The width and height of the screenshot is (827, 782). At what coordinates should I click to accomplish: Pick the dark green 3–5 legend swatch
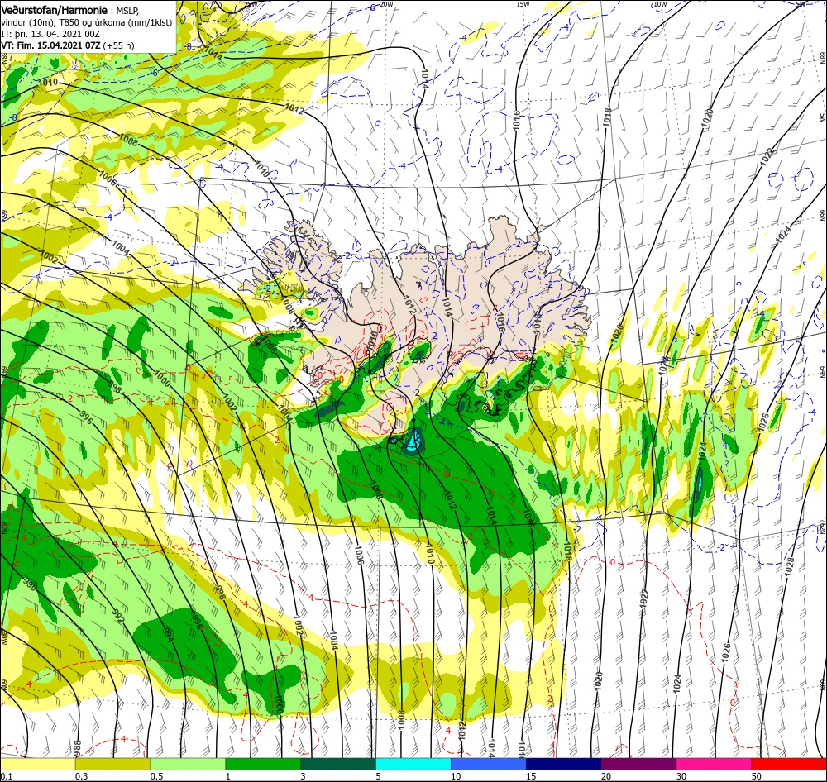coord(338,764)
